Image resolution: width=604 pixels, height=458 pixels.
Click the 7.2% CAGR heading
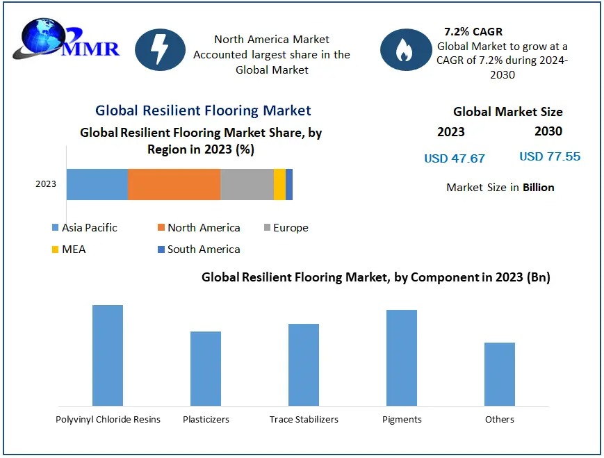point(473,31)
